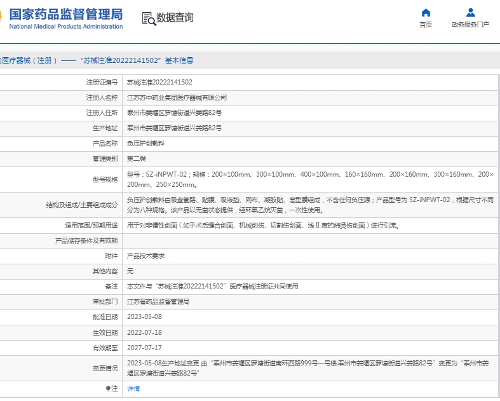Select the effective date 2022-07-18

144,332
